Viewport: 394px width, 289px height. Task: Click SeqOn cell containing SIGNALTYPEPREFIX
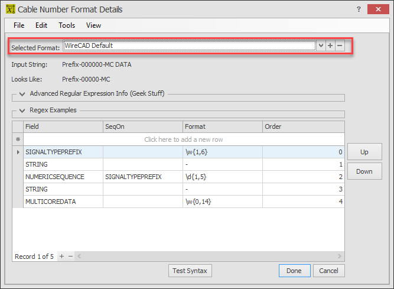(143, 177)
